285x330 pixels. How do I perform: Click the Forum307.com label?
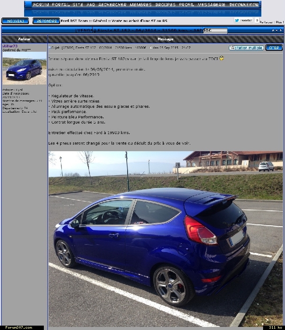(19, 327)
